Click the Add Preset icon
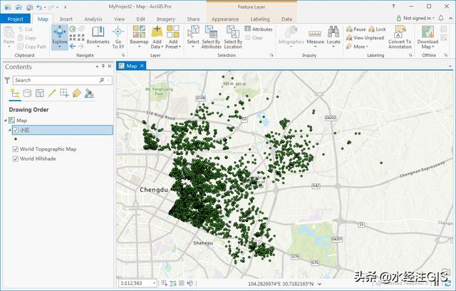456x291 pixels. point(173,31)
